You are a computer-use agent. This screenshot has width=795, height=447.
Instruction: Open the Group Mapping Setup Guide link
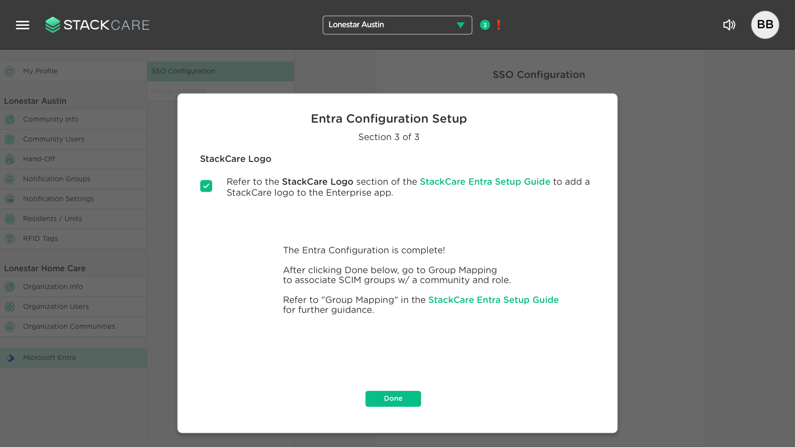[x=493, y=300]
